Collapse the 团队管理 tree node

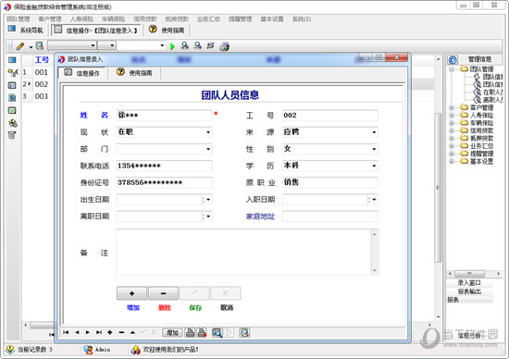[452, 69]
